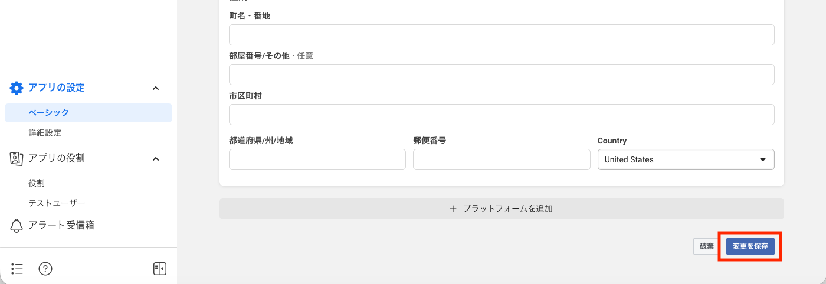Click the 郵便番号 input field
The width and height of the screenshot is (826, 284).
(x=501, y=159)
